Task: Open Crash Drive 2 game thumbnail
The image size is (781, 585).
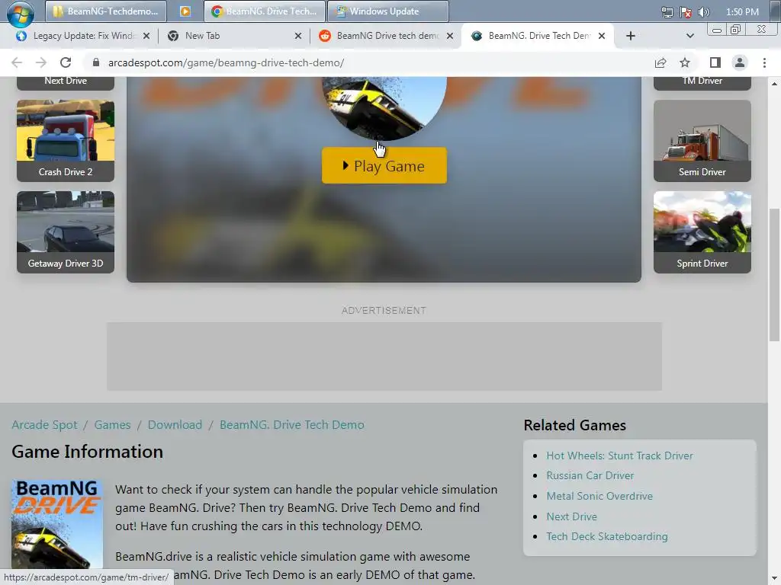Action: click(66, 141)
